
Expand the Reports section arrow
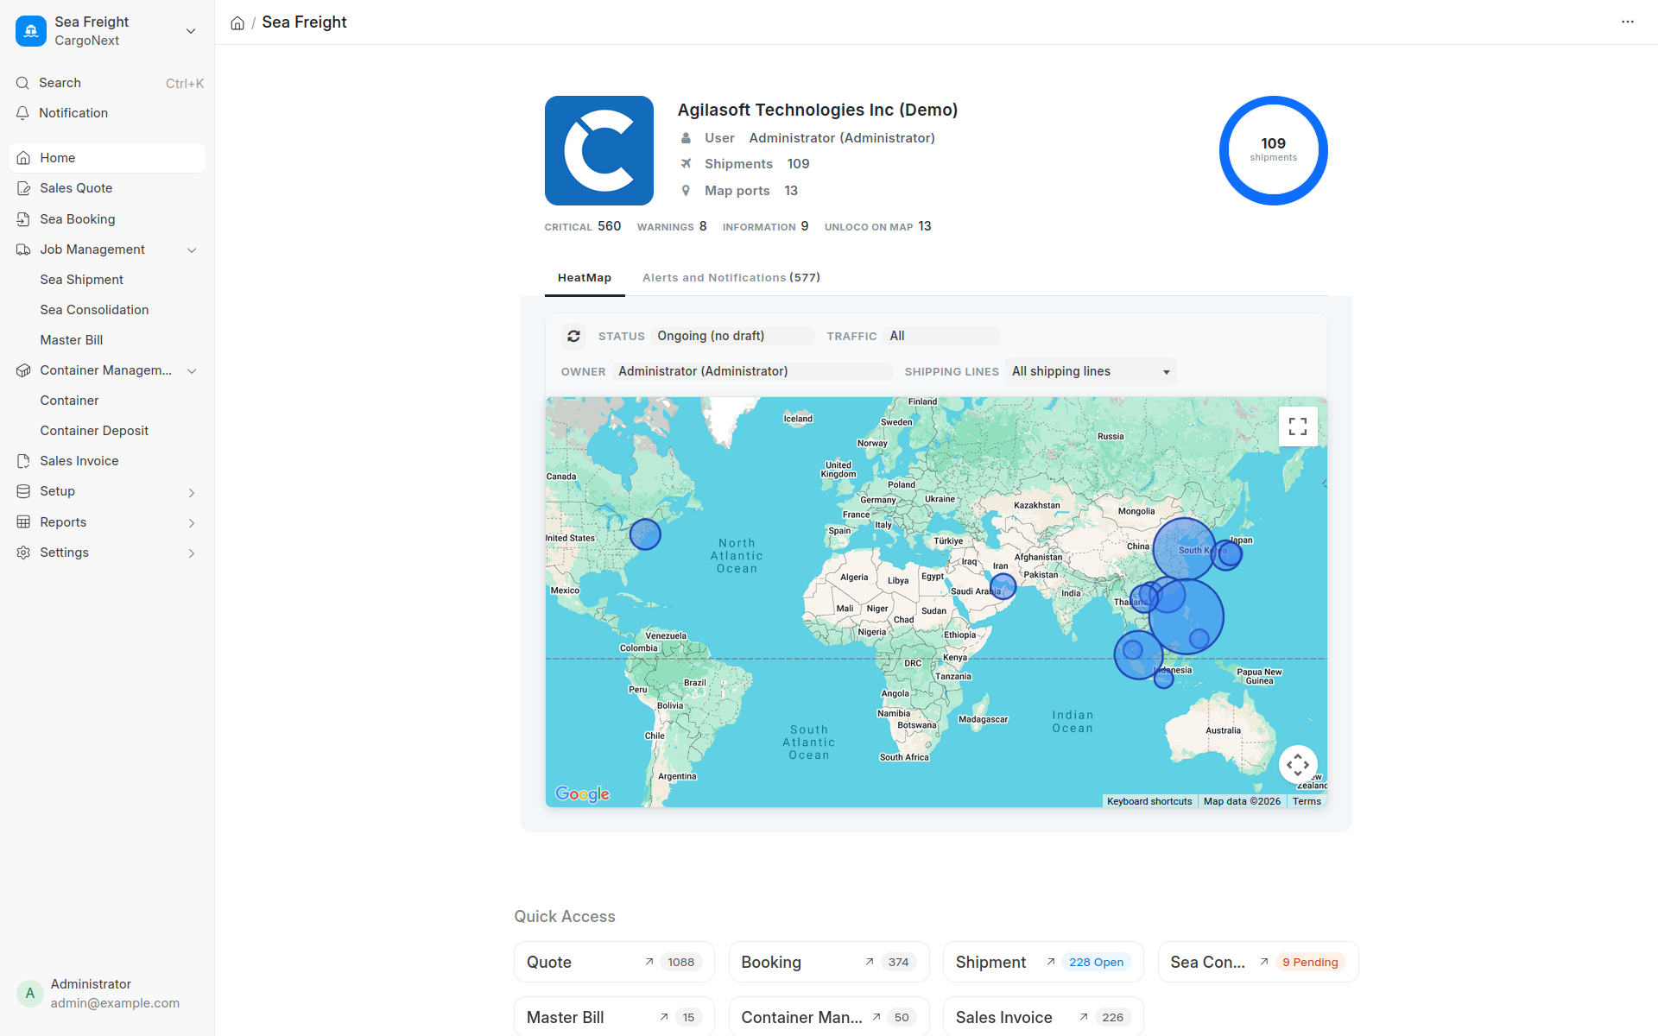click(192, 523)
